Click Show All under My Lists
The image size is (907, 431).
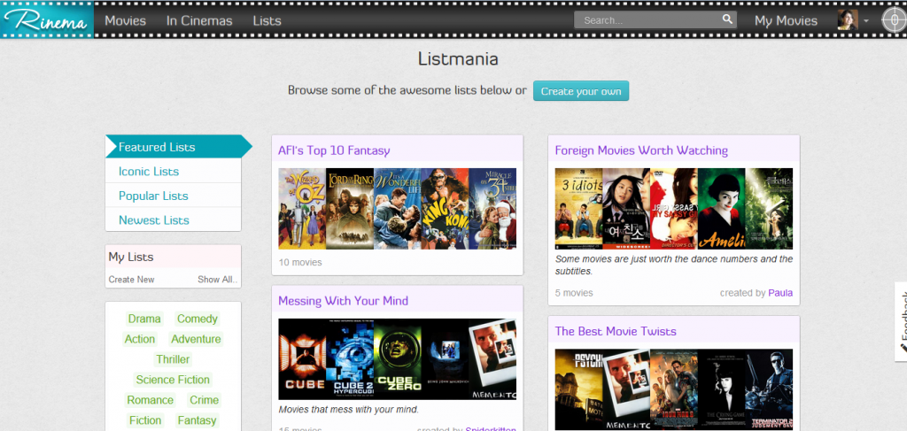click(x=217, y=280)
